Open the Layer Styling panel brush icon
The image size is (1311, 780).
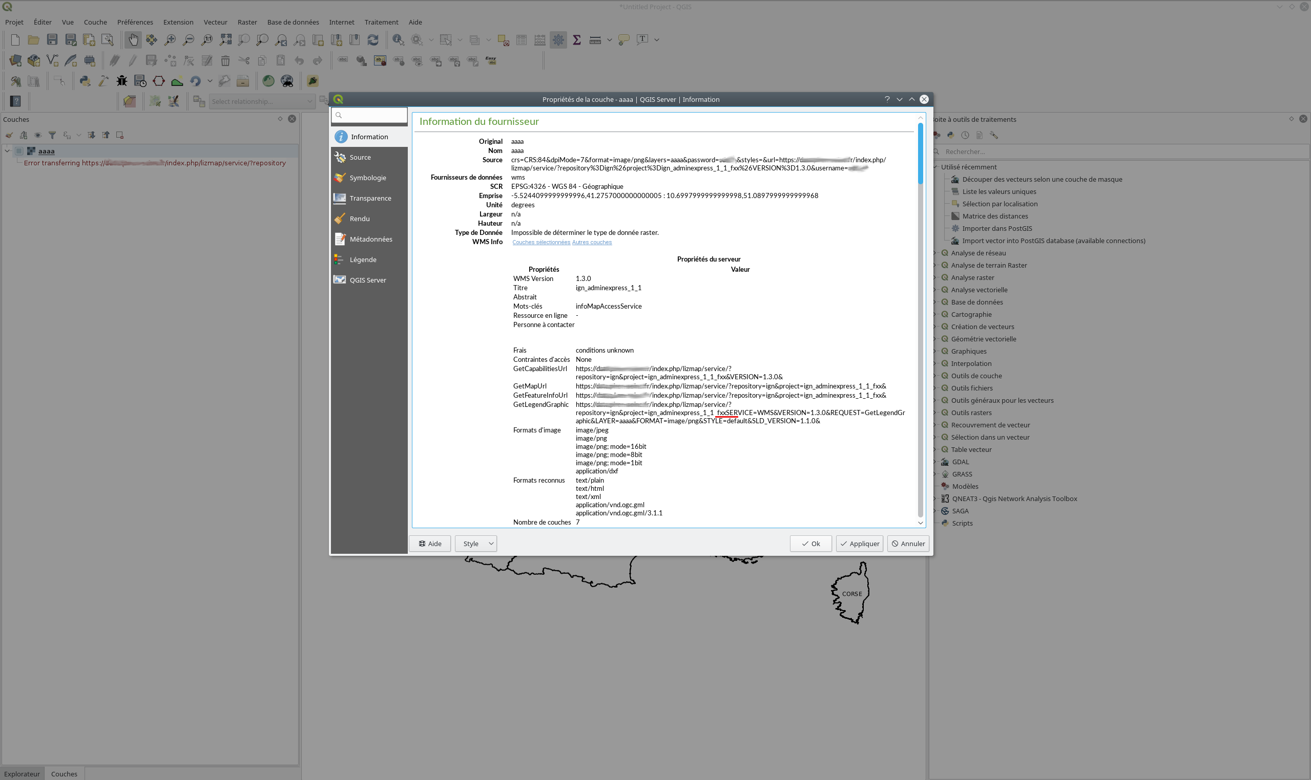(x=9, y=135)
